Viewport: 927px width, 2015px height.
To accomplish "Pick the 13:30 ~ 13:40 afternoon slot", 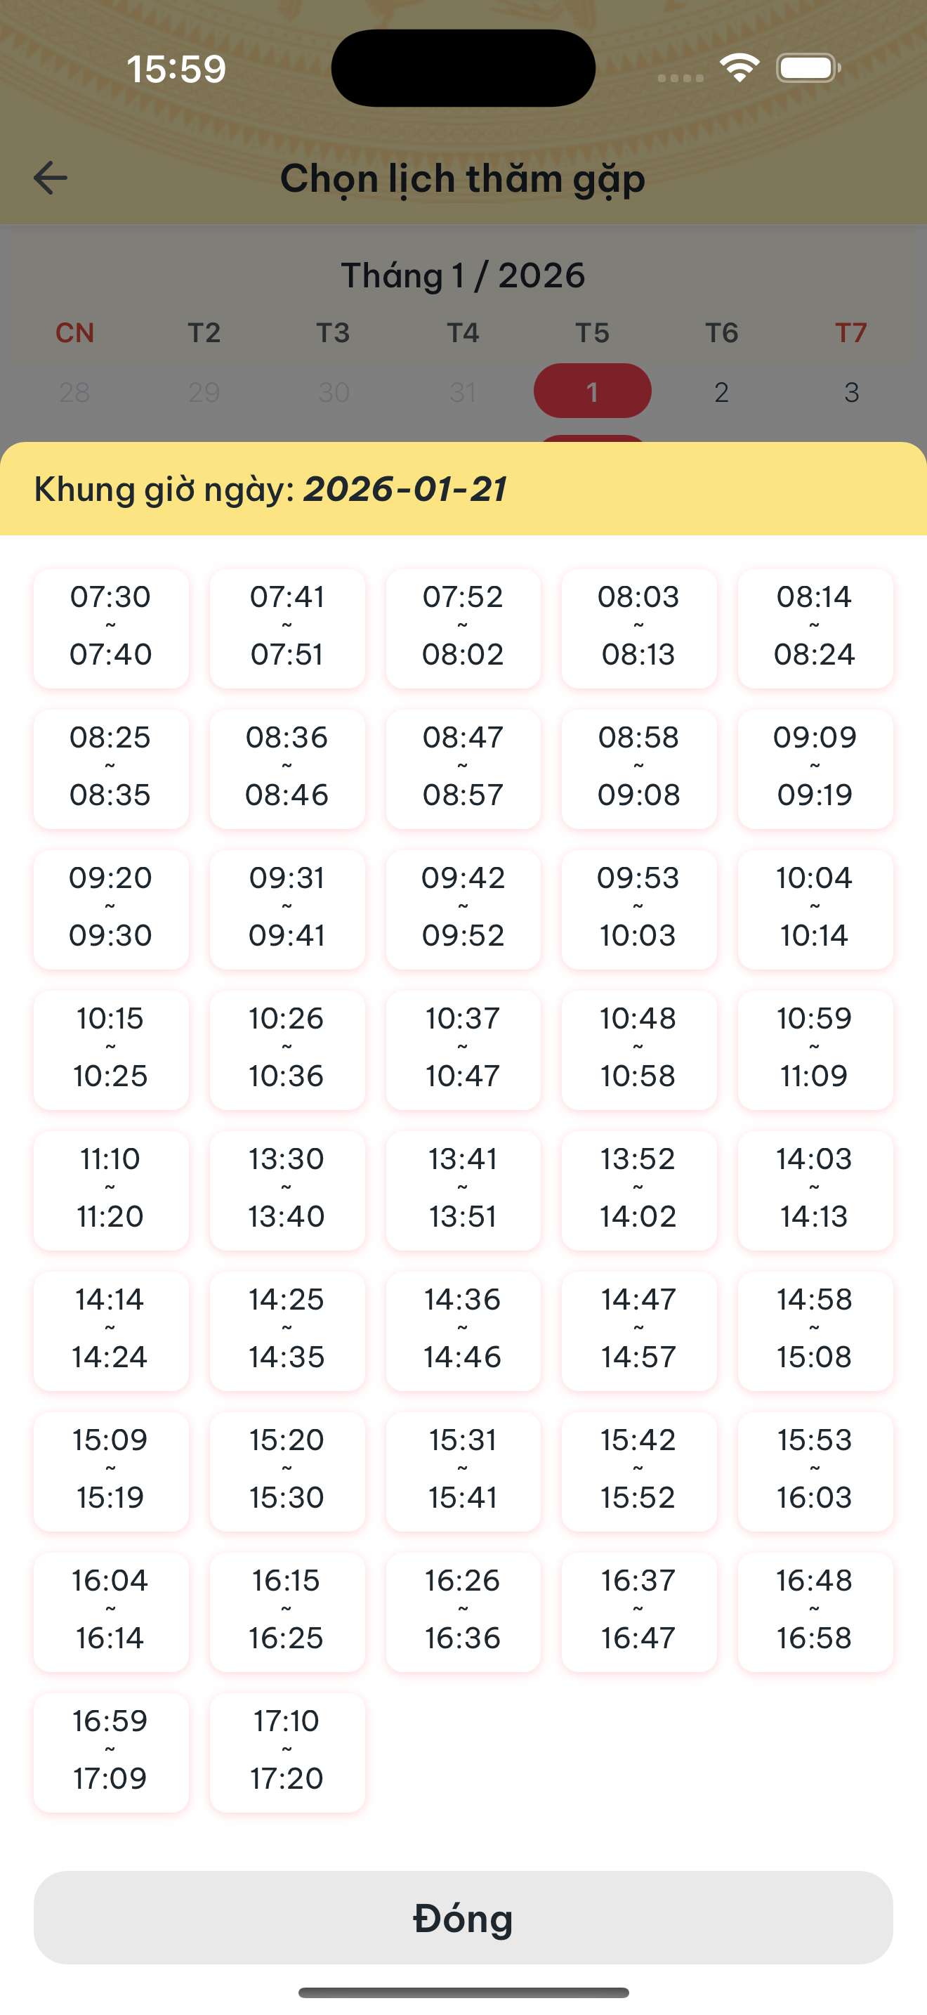I will pyautogui.click(x=287, y=1188).
